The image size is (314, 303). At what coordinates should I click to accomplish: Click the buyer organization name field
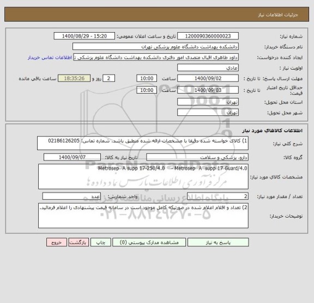click(x=155, y=47)
